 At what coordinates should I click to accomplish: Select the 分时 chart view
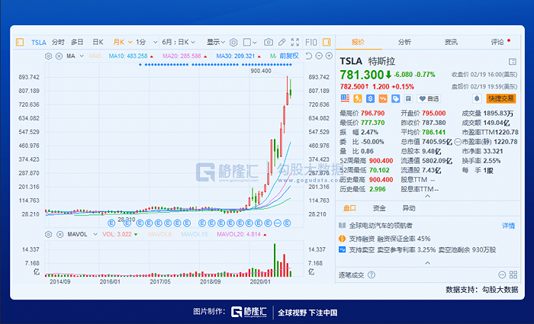pos(58,42)
